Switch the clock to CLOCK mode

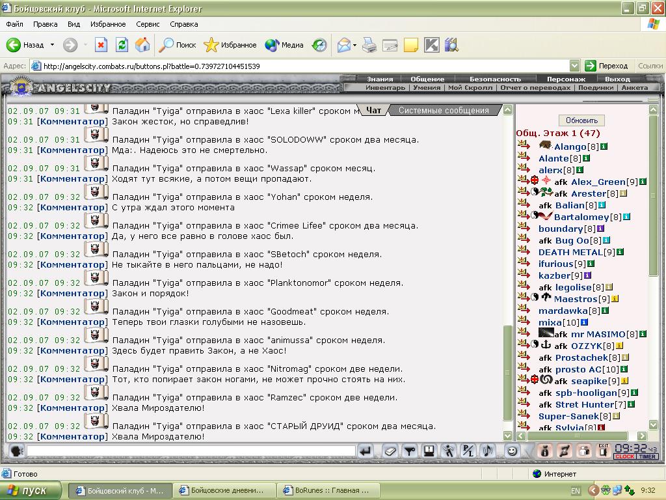tap(624, 456)
